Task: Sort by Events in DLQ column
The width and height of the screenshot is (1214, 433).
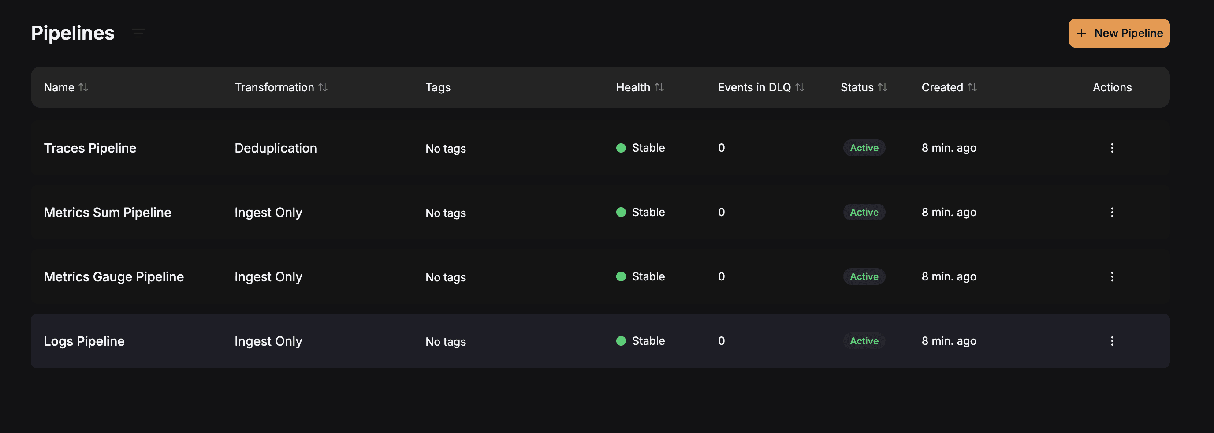Action: point(800,87)
